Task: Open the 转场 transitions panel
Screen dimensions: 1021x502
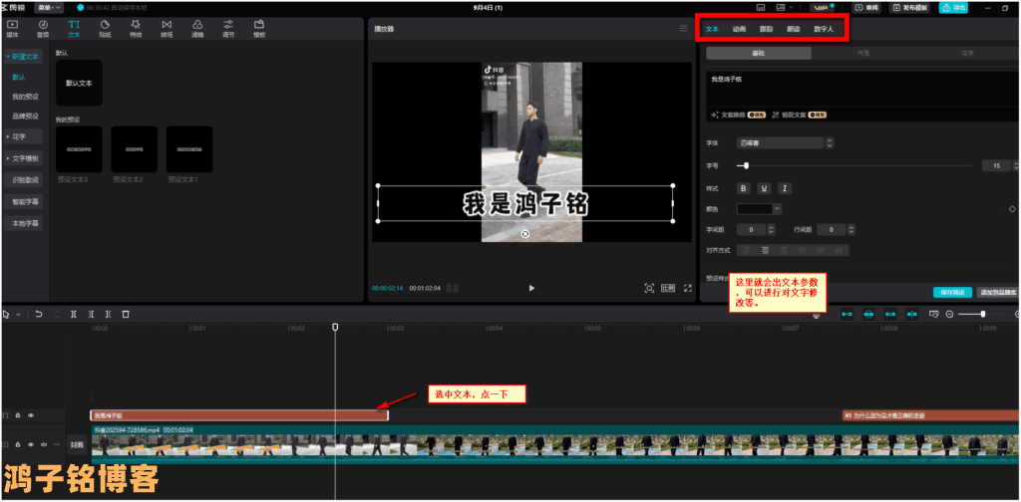Action: click(166, 27)
